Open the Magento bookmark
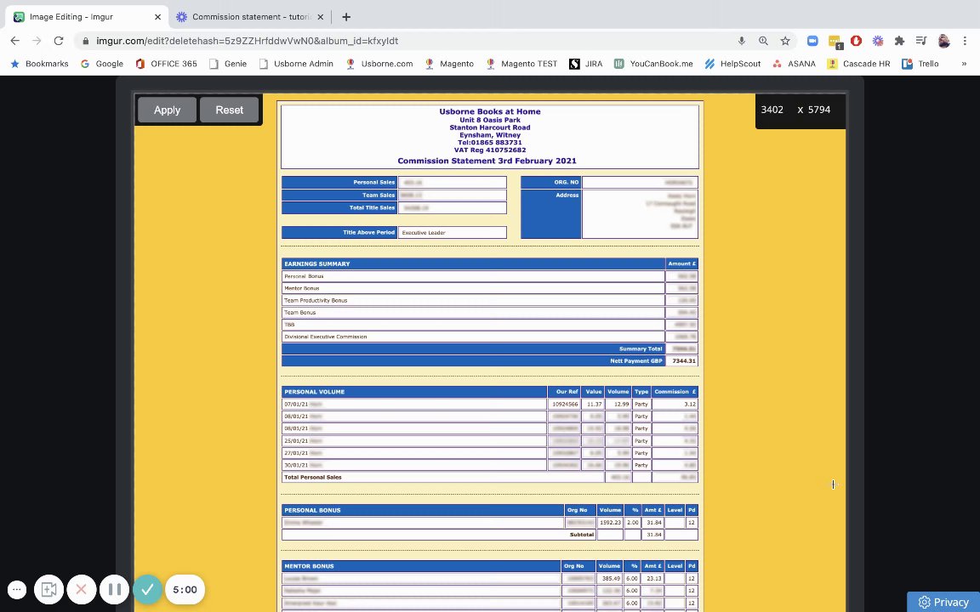This screenshot has width=980, height=612. pyautogui.click(x=449, y=64)
